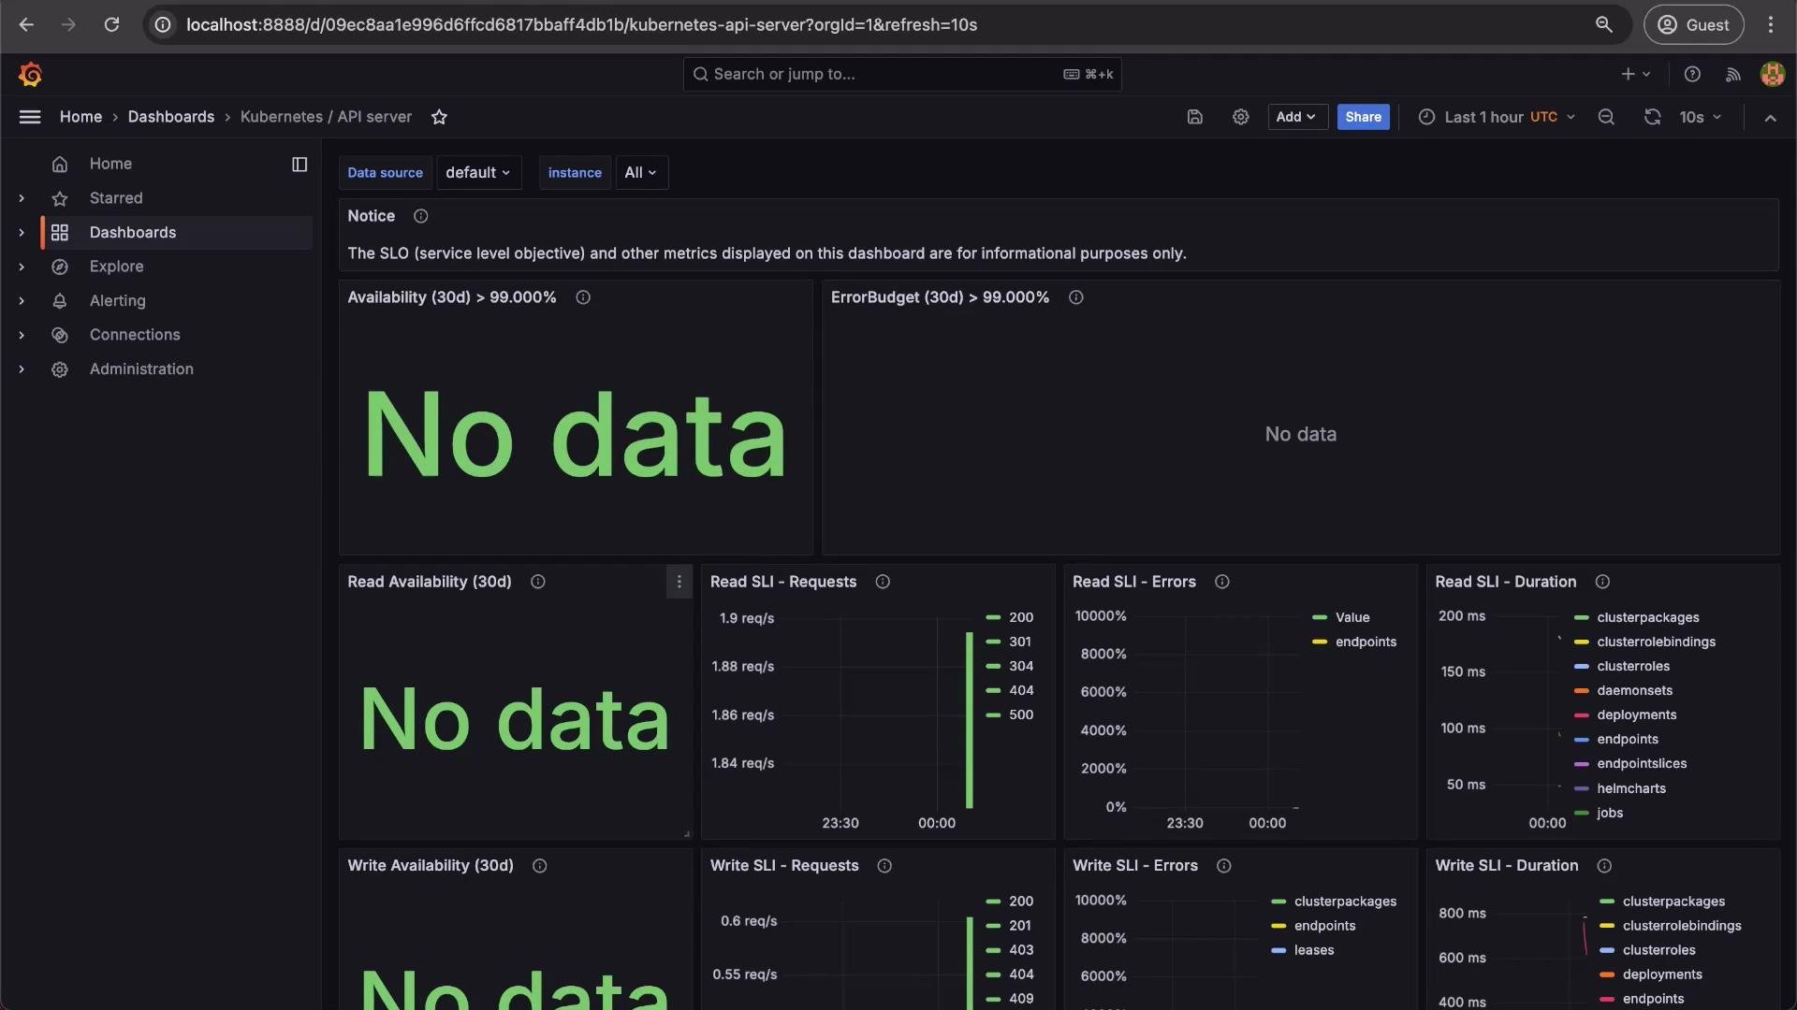Expand the Explore sidebar section
1797x1010 pixels.
(22, 267)
